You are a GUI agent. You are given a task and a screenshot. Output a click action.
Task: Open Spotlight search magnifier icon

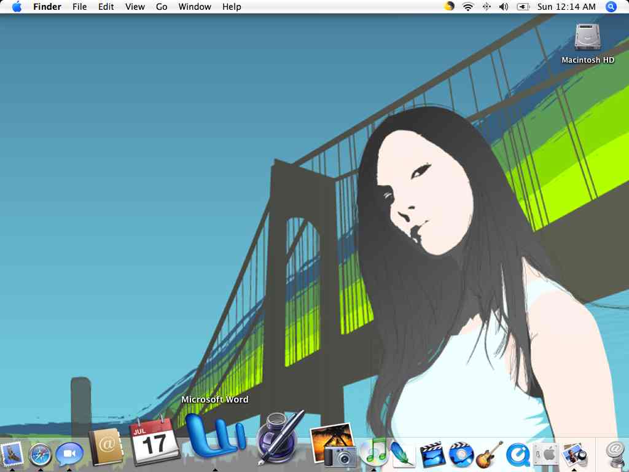tap(611, 6)
